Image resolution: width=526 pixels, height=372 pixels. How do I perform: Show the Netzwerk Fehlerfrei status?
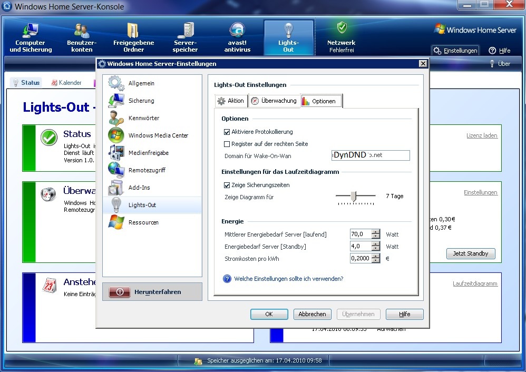tap(341, 37)
